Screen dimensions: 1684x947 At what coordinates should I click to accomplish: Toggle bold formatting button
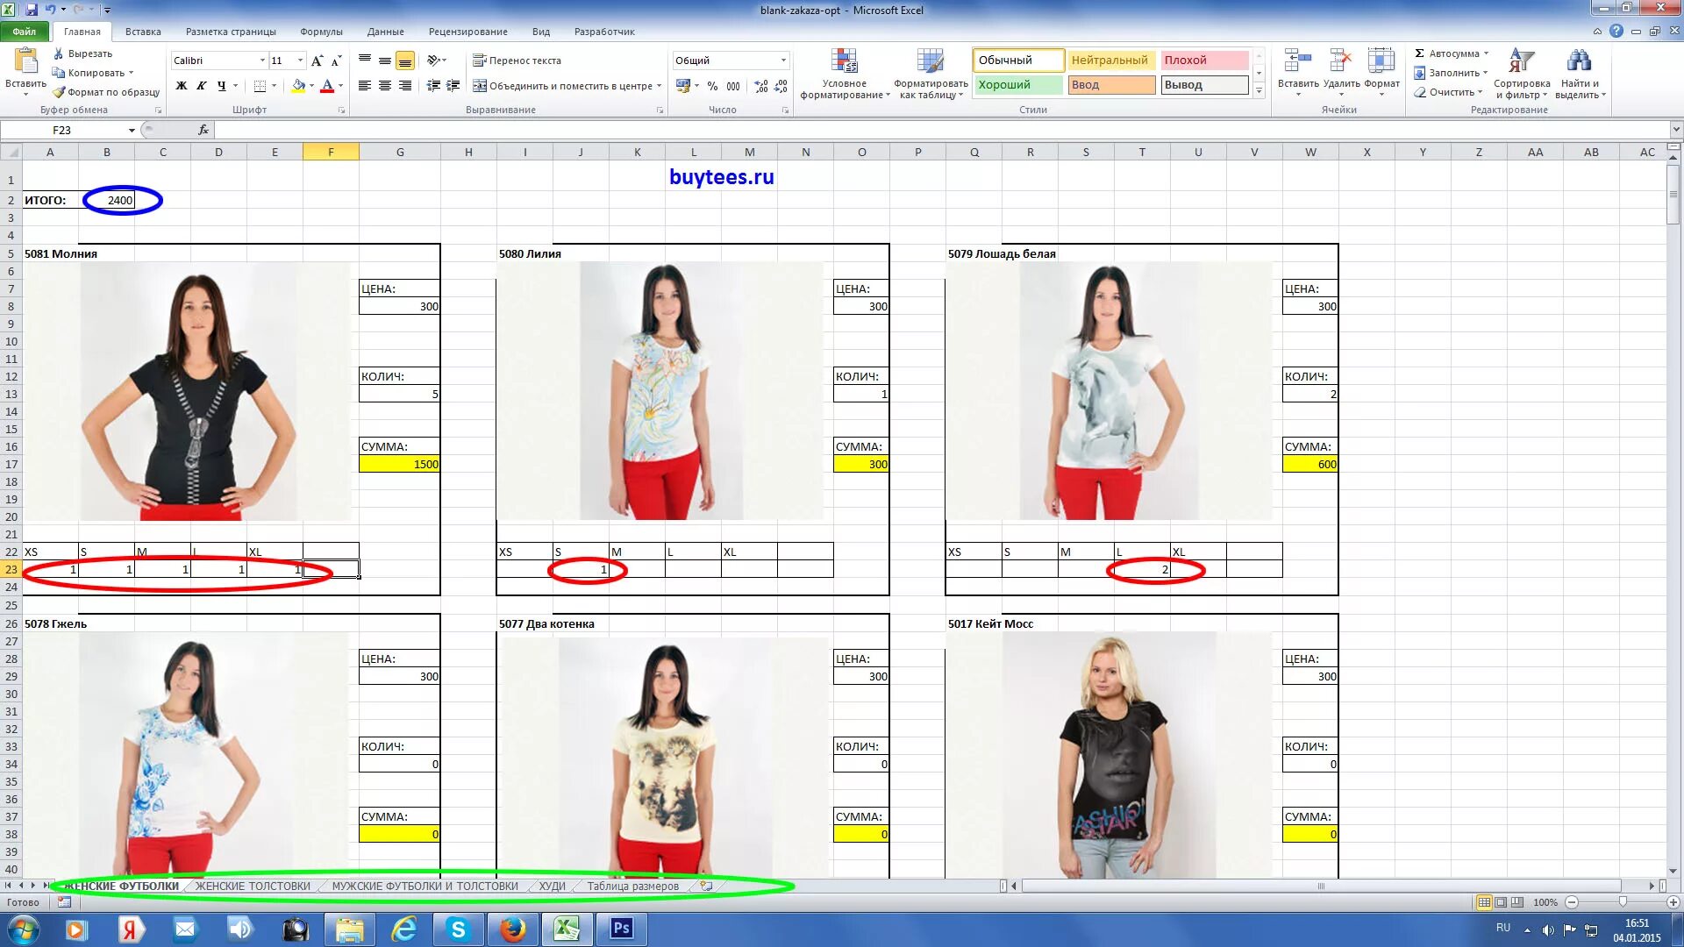click(x=182, y=86)
